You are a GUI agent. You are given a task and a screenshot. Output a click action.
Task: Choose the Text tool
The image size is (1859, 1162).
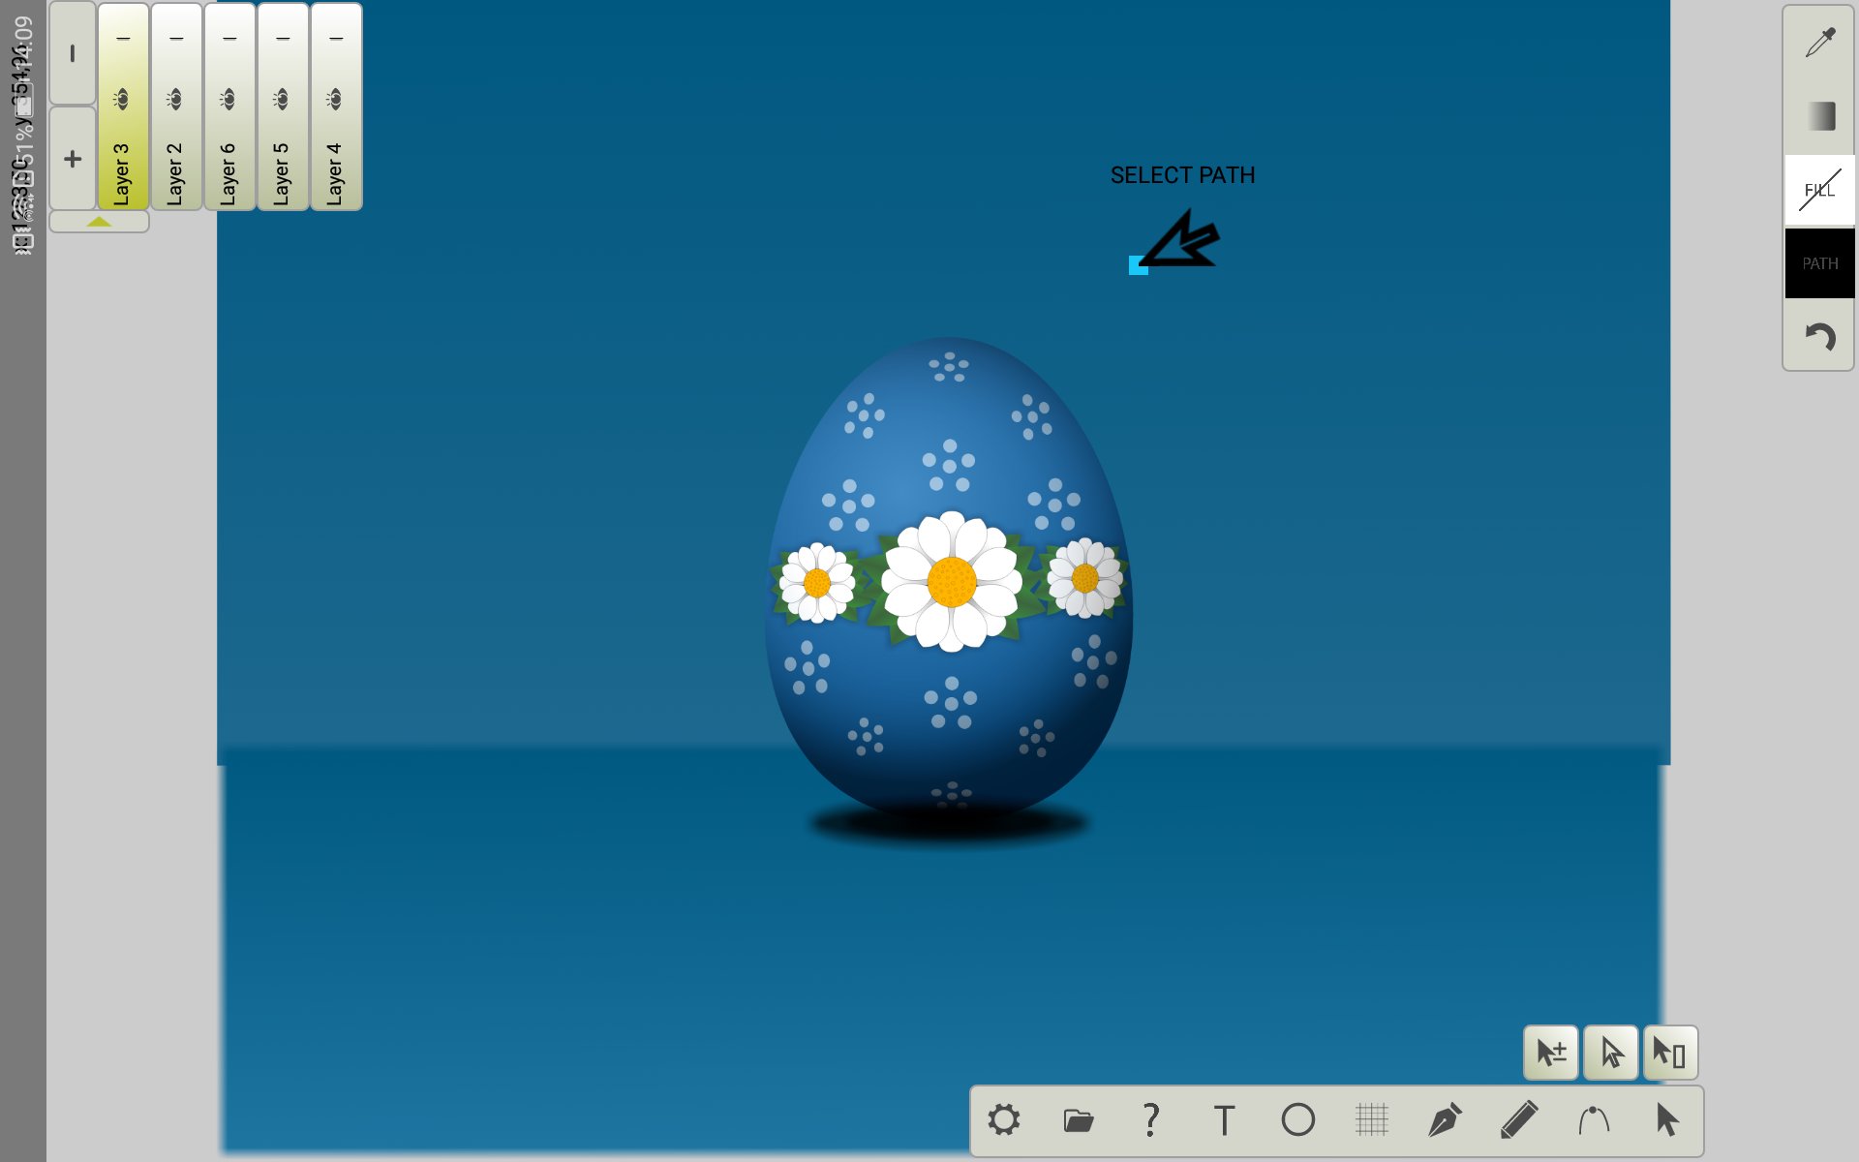(x=1224, y=1119)
